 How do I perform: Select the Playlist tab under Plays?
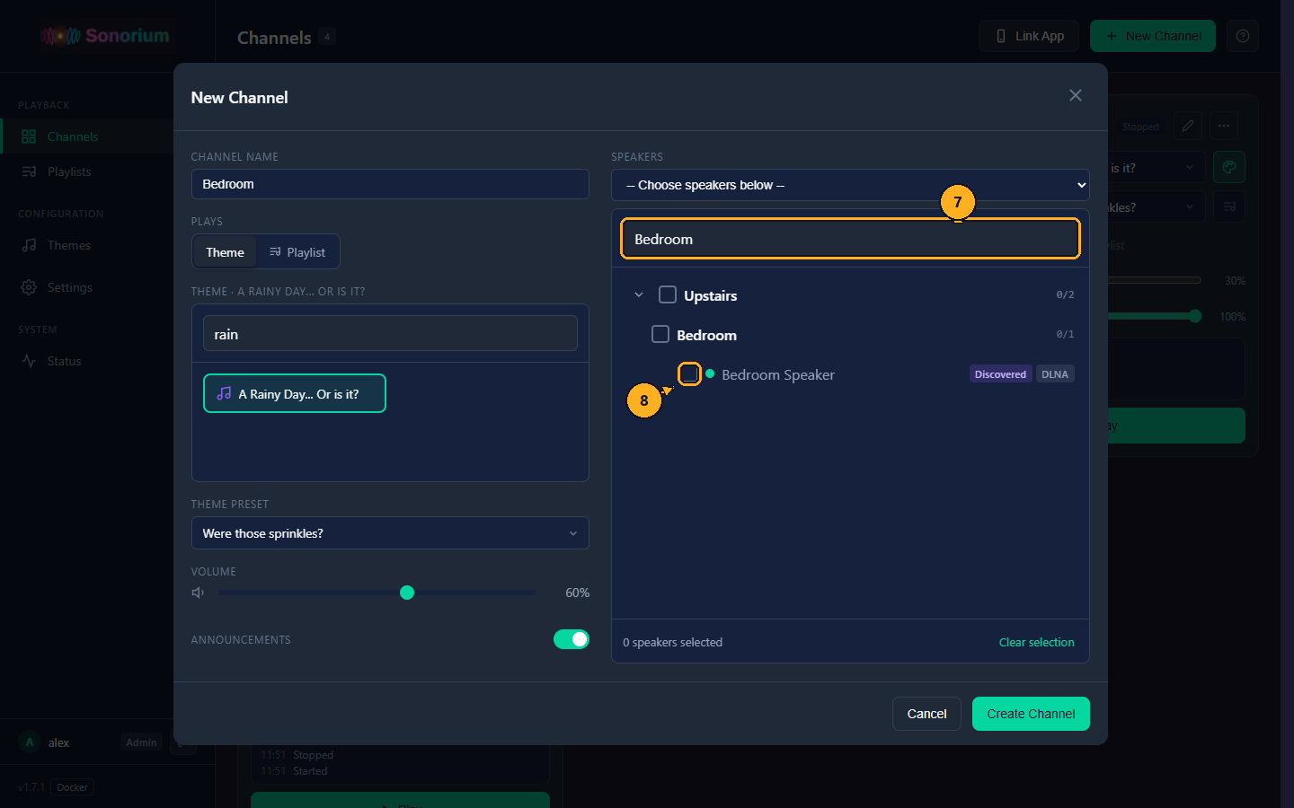(297, 252)
